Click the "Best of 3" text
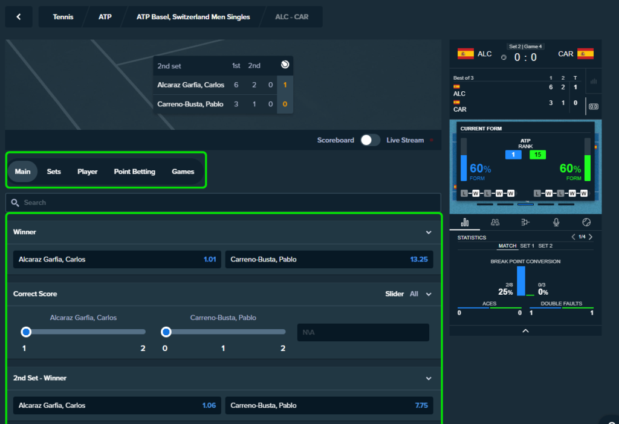 [x=464, y=78]
